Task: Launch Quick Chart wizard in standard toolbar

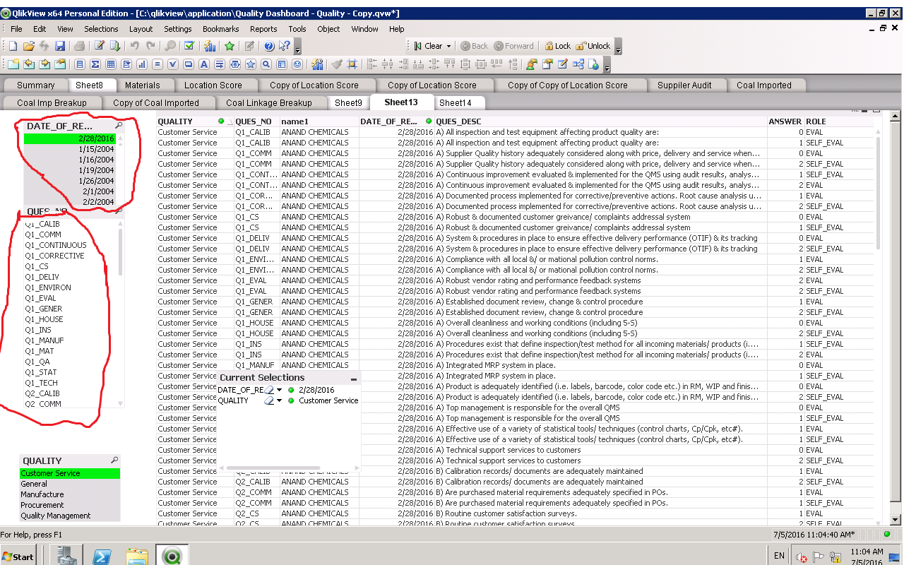Action: pyautogui.click(x=210, y=46)
